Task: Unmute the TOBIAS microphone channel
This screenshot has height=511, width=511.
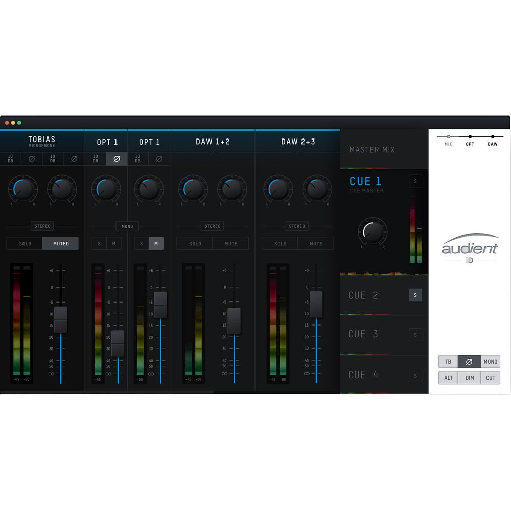Action: [x=61, y=244]
